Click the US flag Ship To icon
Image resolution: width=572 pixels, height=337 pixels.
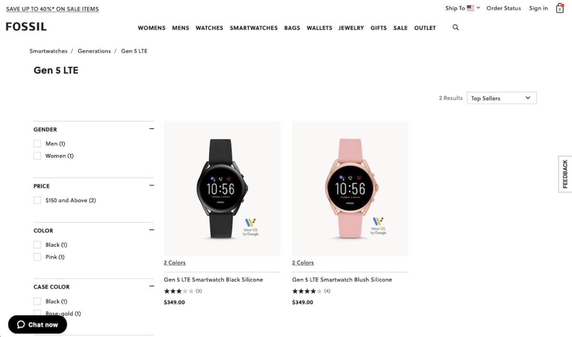[x=470, y=8]
